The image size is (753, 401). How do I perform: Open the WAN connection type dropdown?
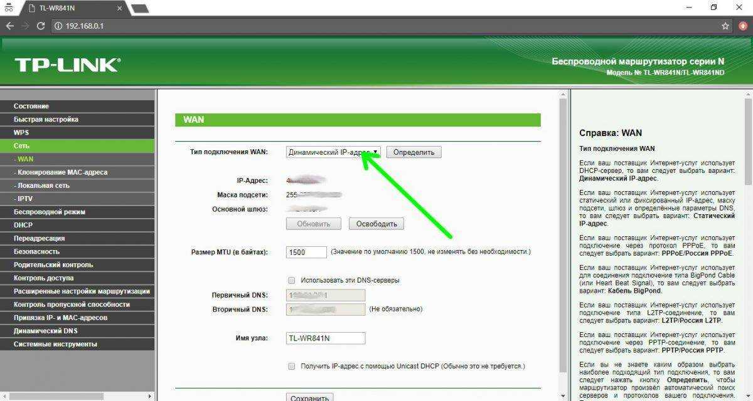[x=333, y=152]
